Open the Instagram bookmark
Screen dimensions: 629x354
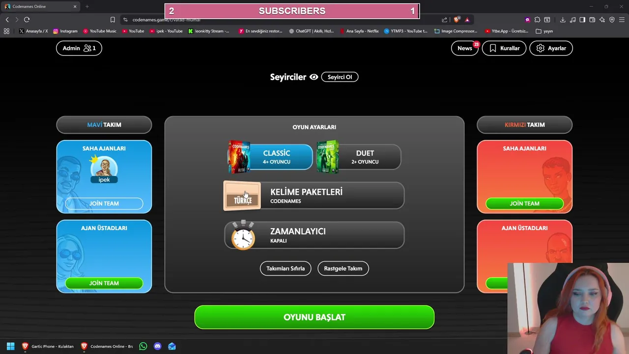65,31
